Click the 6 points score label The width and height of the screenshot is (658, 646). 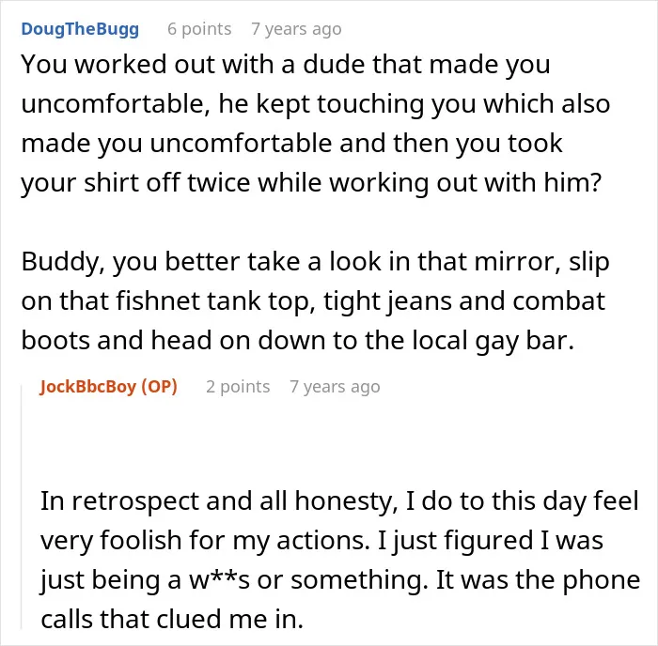coord(199,29)
